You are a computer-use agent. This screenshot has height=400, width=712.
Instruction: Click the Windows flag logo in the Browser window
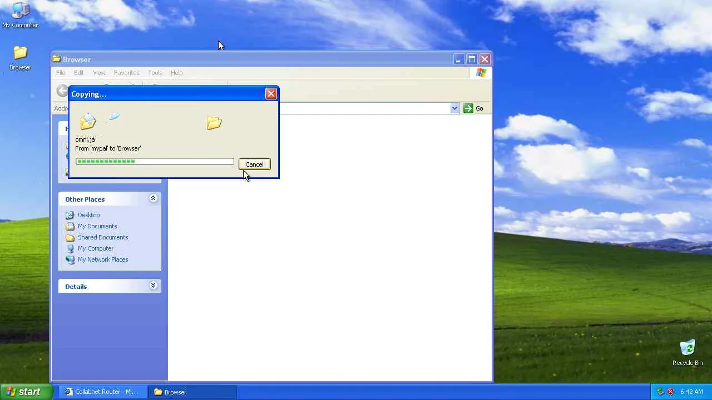click(x=481, y=73)
